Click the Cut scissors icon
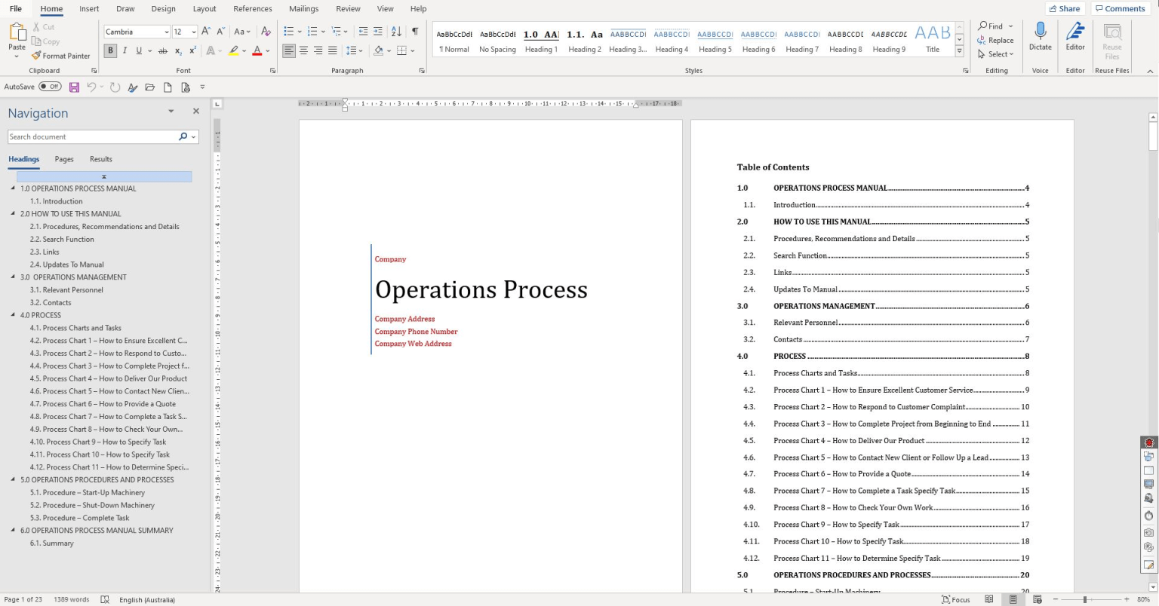 pos(36,27)
